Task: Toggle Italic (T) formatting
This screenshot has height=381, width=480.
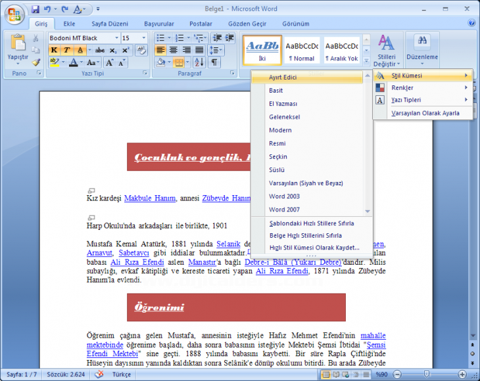Action: point(66,50)
